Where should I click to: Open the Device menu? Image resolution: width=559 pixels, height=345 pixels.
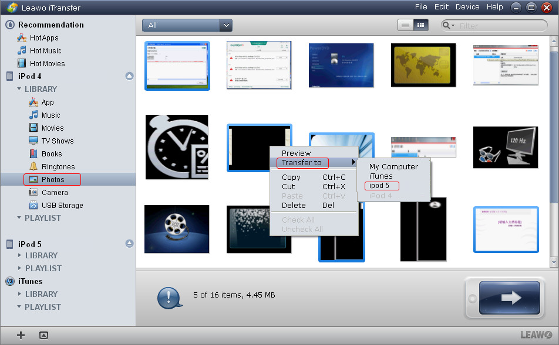point(467,7)
